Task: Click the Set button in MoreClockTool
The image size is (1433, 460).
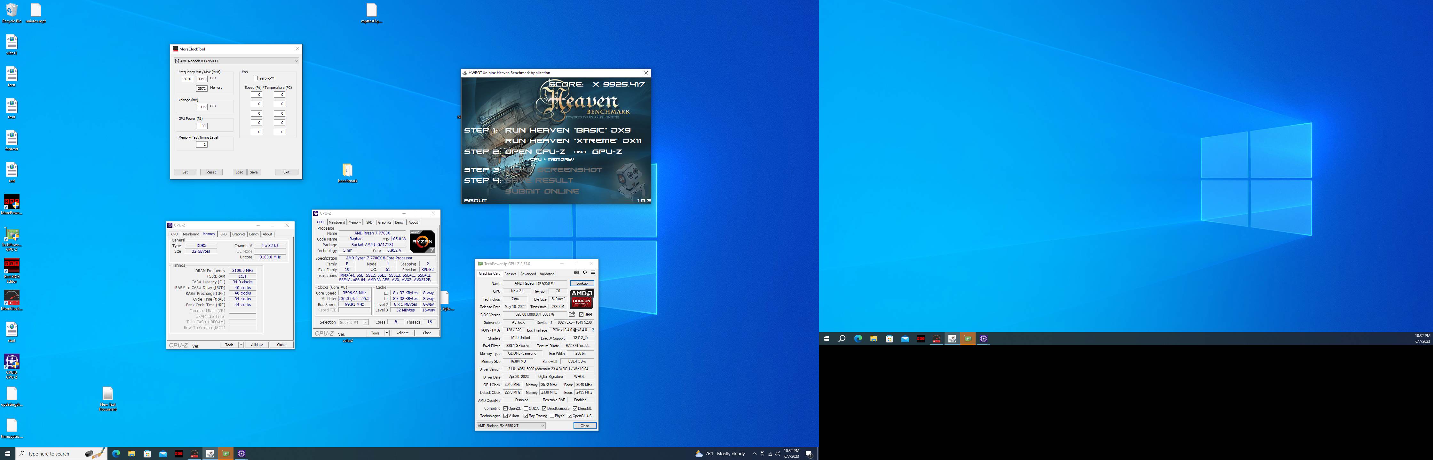Action: pos(185,172)
